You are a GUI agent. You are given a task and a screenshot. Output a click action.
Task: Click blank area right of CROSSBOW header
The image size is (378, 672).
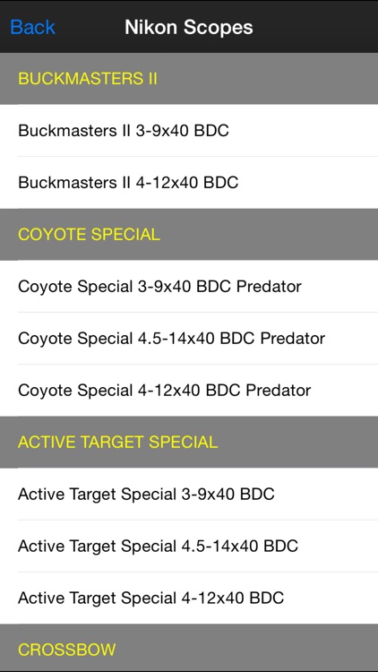[x=246, y=650]
